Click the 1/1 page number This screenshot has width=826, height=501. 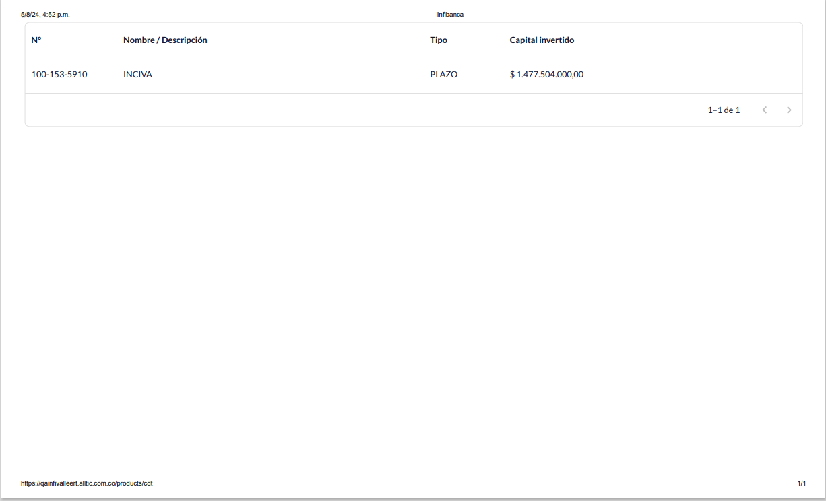pos(802,483)
